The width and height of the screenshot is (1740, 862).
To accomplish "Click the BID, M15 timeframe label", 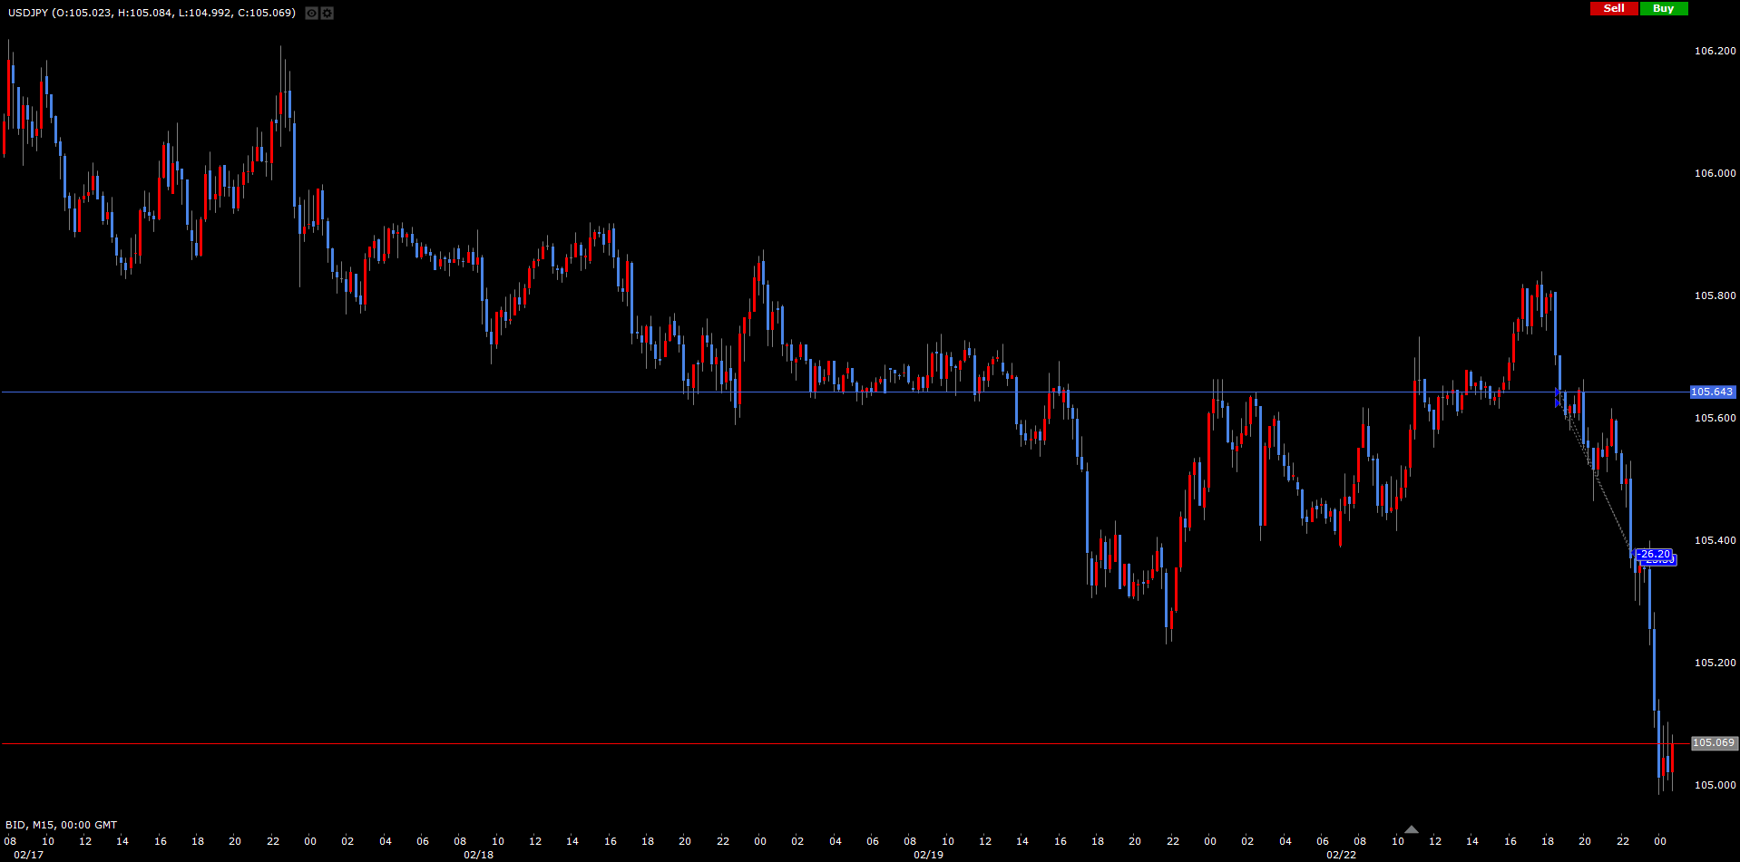I will (x=61, y=825).
